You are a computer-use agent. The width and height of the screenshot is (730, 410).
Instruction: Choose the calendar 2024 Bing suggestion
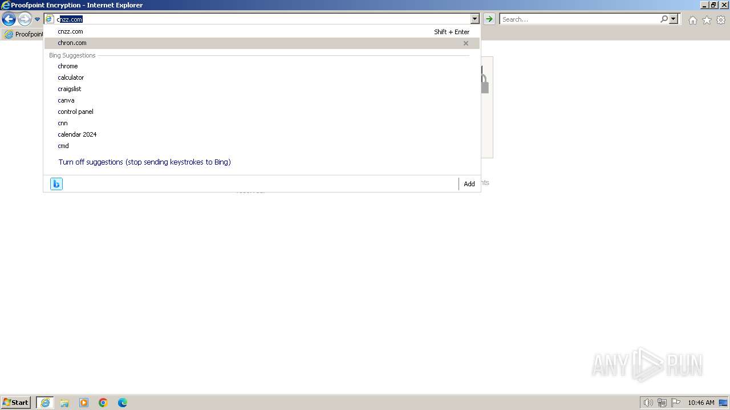[262, 134]
